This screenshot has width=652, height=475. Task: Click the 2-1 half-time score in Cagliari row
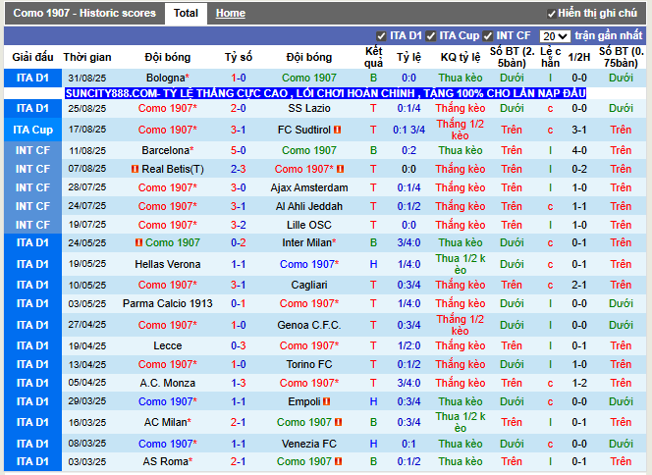(579, 285)
